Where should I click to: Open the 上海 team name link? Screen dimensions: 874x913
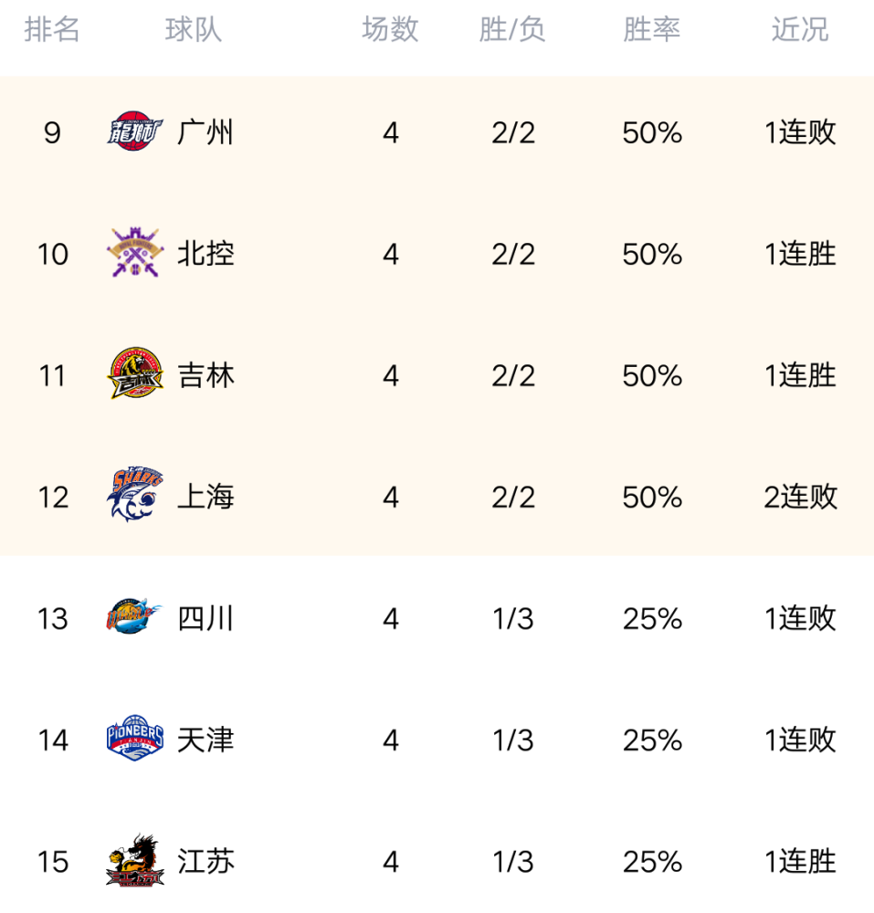tap(205, 497)
